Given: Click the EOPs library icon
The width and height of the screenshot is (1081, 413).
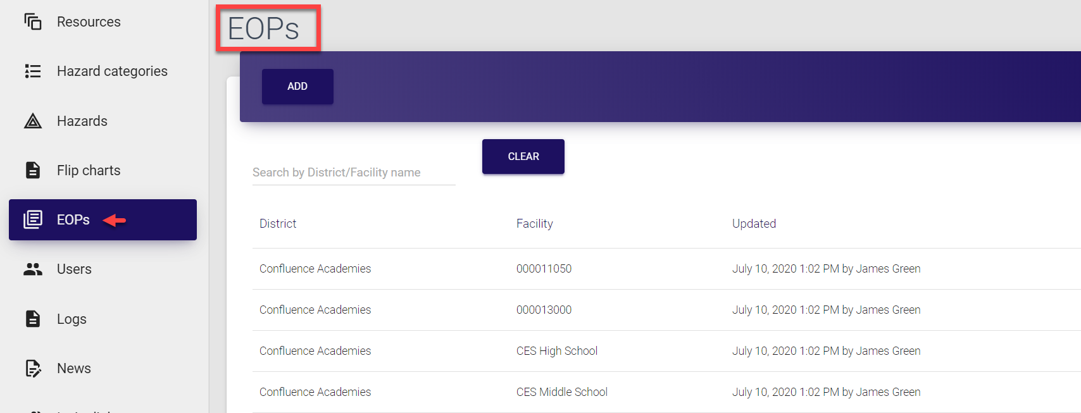Looking at the screenshot, I should [33, 219].
